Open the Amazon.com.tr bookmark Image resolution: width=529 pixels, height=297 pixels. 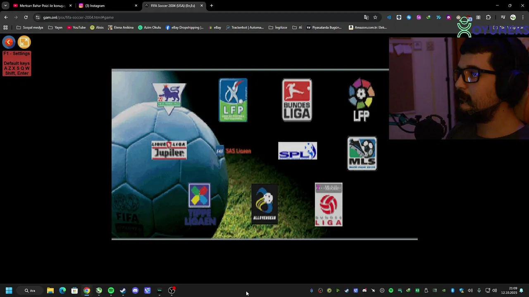click(x=368, y=28)
